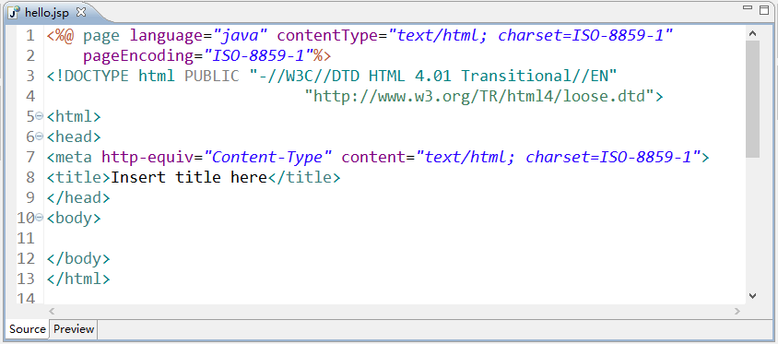The height and width of the screenshot is (344, 778).
Task: Collapse the head tag fold
Action: (40, 136)
